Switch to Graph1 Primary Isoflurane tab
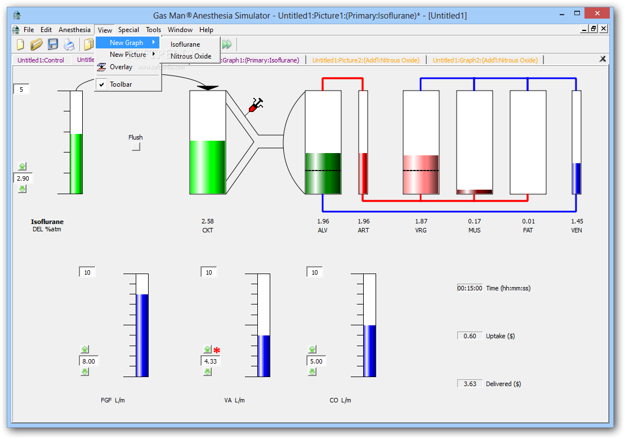Screen dimensions: 625x439 coord(260,60)
